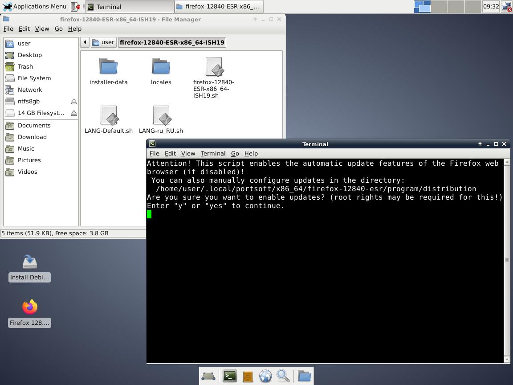Switch to firefox-12840-ESR File Manager taskbar button
Viewport: 513px width, 385px height.
219,7
